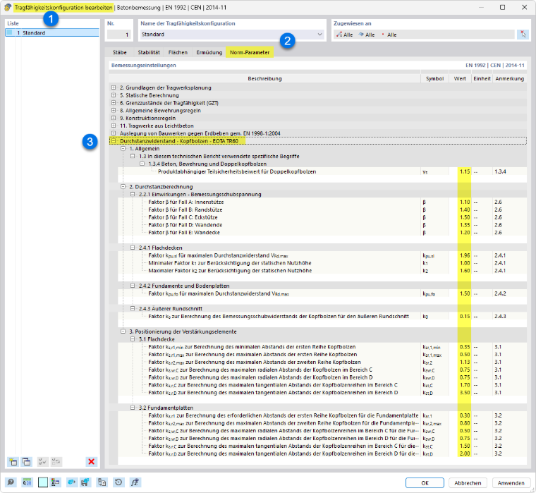Open the Ermüdung tab
This screenshot has width=536, height=493.
(x=209, y=52)
